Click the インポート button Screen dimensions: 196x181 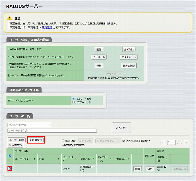pos(99,57)
